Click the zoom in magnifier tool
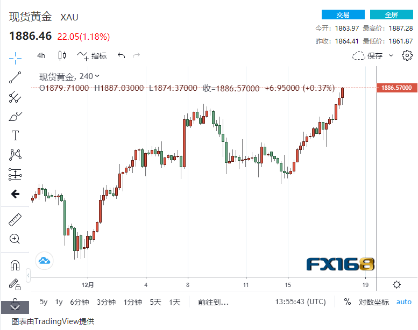418x330 pixels. click(x=15, y=239)
